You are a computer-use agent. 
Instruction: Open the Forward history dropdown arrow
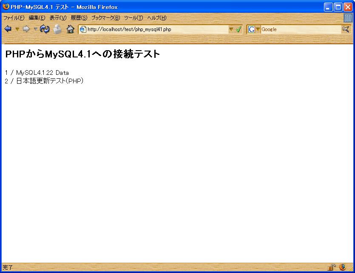click(35, 29)
